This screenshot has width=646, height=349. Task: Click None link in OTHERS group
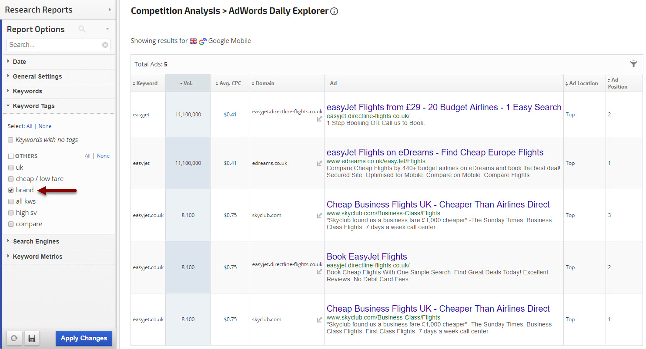[103, 156]
